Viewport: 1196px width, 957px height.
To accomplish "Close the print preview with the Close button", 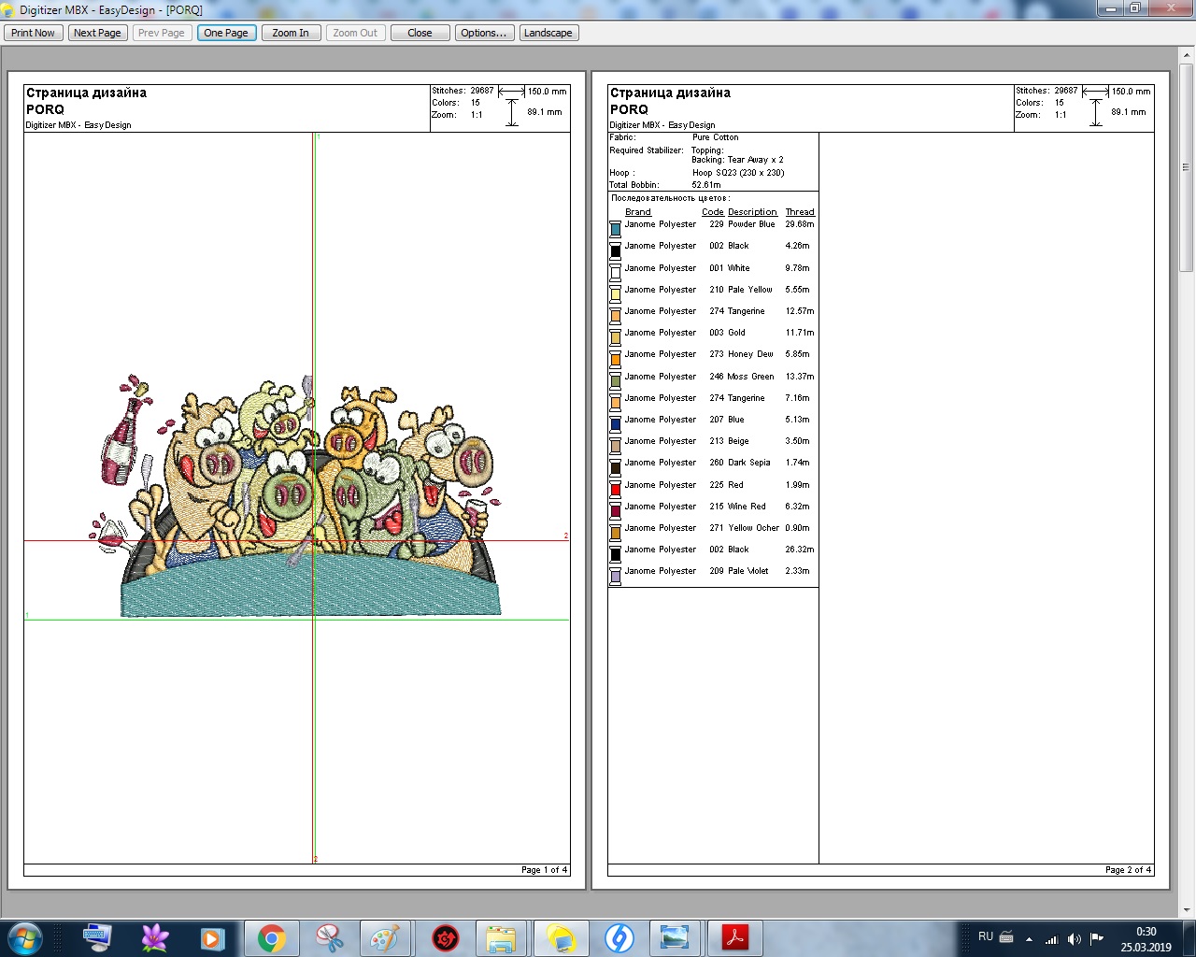I will 420,33.
